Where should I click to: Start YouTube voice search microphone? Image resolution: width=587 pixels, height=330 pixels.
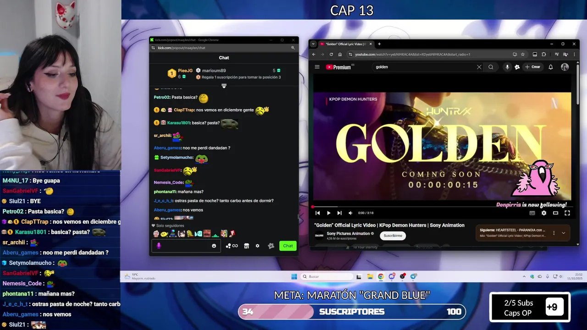507,67
